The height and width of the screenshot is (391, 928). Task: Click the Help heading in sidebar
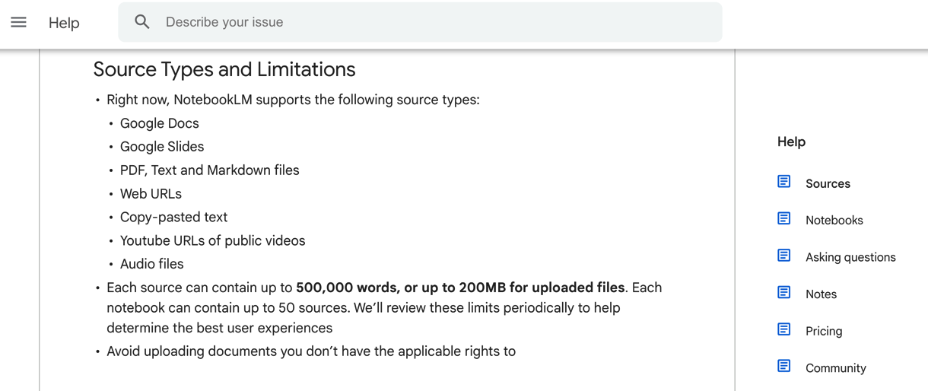click(x=791, y=141)
